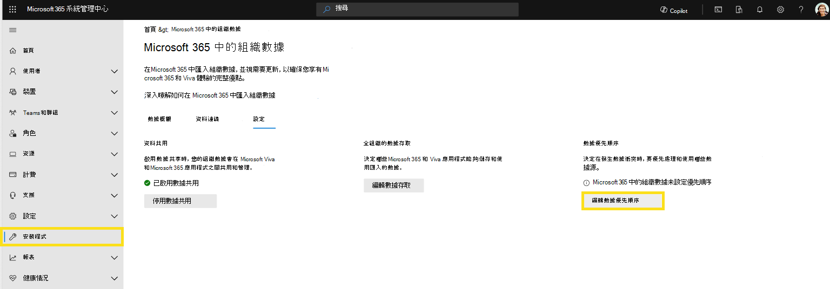
Task: Click the 首頁 breadcrumb link
Action: tap(150, 29)
